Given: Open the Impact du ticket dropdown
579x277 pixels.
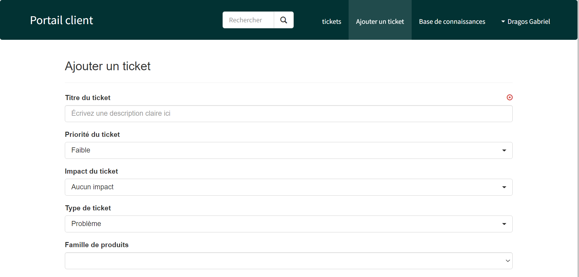Looking at the screenshot, I should pos(289,187).
